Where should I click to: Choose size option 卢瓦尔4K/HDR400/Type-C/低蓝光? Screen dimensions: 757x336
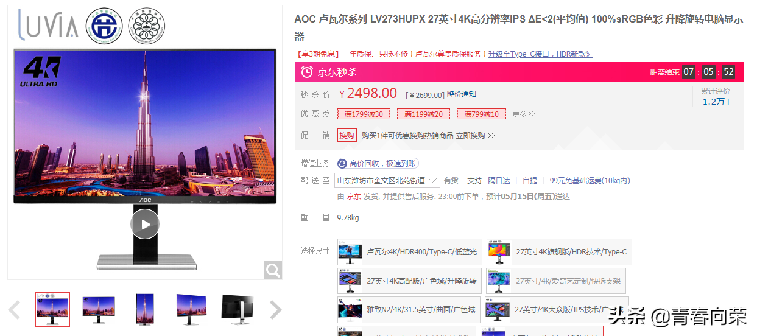tap(409, 252)
